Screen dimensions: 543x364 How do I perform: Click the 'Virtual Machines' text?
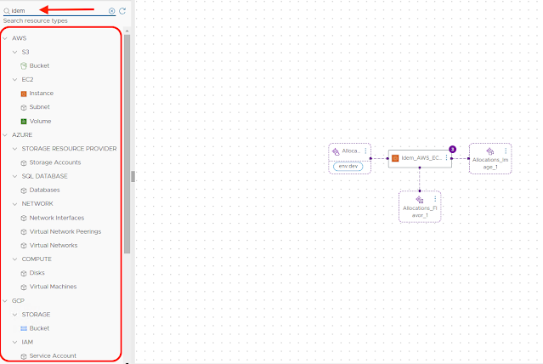pyautogui.click(x=53, y=287)
